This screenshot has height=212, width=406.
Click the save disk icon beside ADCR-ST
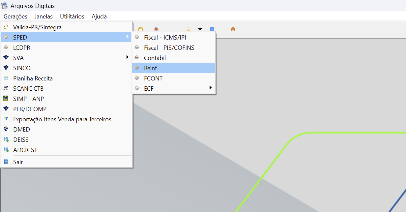[6, 150]
